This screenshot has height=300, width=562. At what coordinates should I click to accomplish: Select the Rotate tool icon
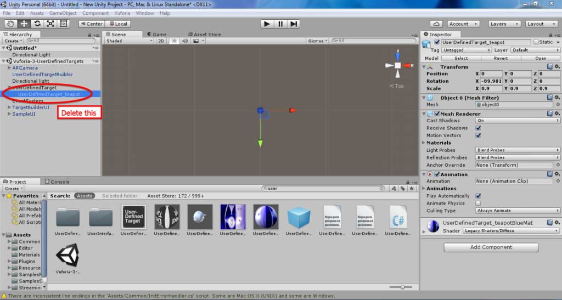[x=37, y=24]
